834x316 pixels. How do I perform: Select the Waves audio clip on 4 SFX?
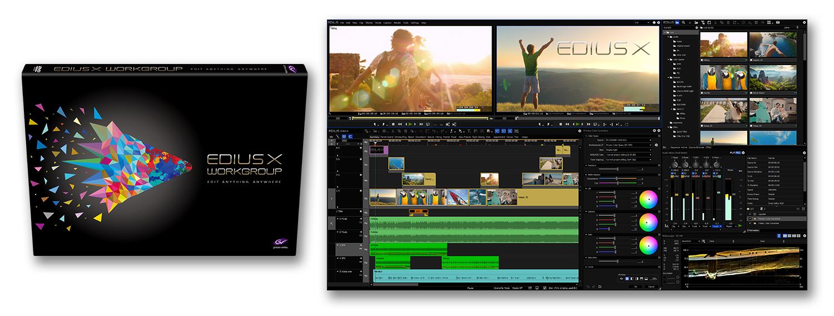[470, 262]
